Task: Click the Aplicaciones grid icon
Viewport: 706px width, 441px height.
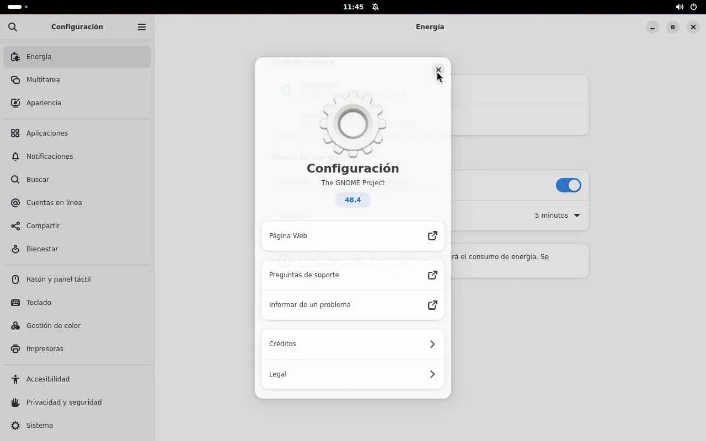Action: 15,133
